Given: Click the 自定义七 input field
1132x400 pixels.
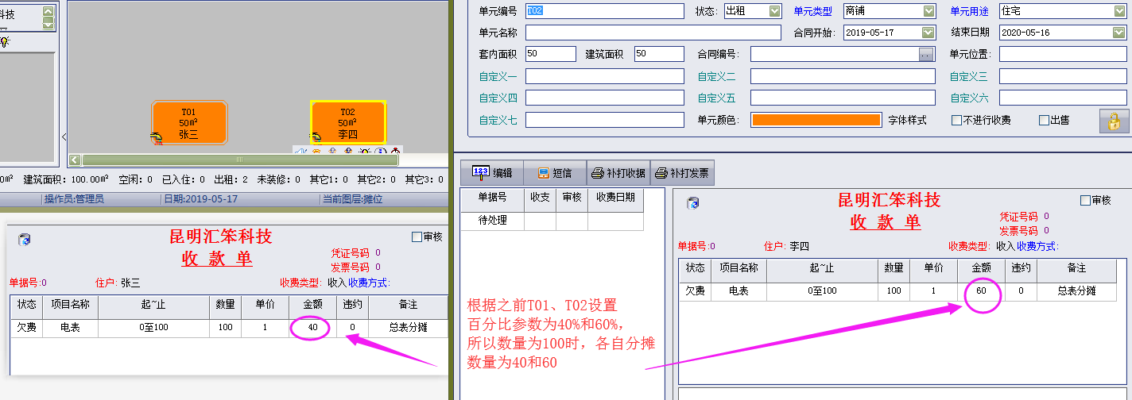Looking at the screenshot, I should pyautogui.click(x=604, y=120).
